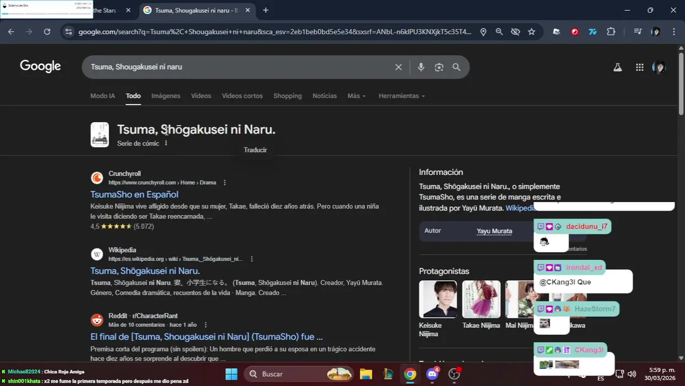
Task: Open the Google apps grid
Action: [639, 67]
